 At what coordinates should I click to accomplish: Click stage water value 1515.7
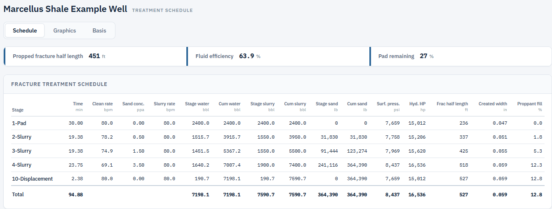click(201, 137)
